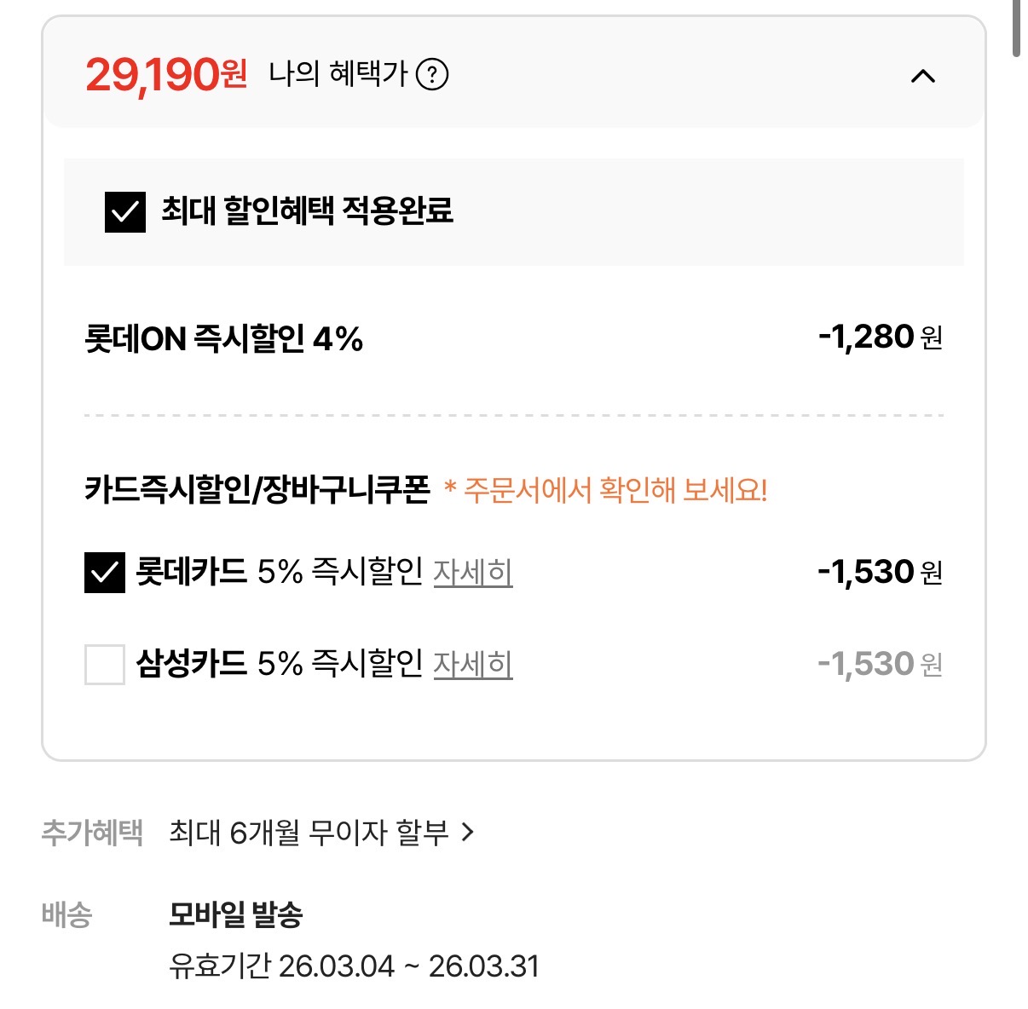
Task: Click the 29,190원 benefit price
Action: (x=166, y=75)
